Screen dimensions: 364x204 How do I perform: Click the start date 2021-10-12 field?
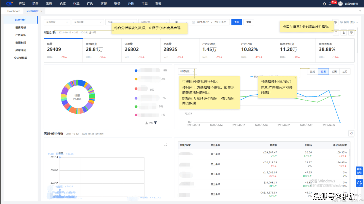(203, 22)
